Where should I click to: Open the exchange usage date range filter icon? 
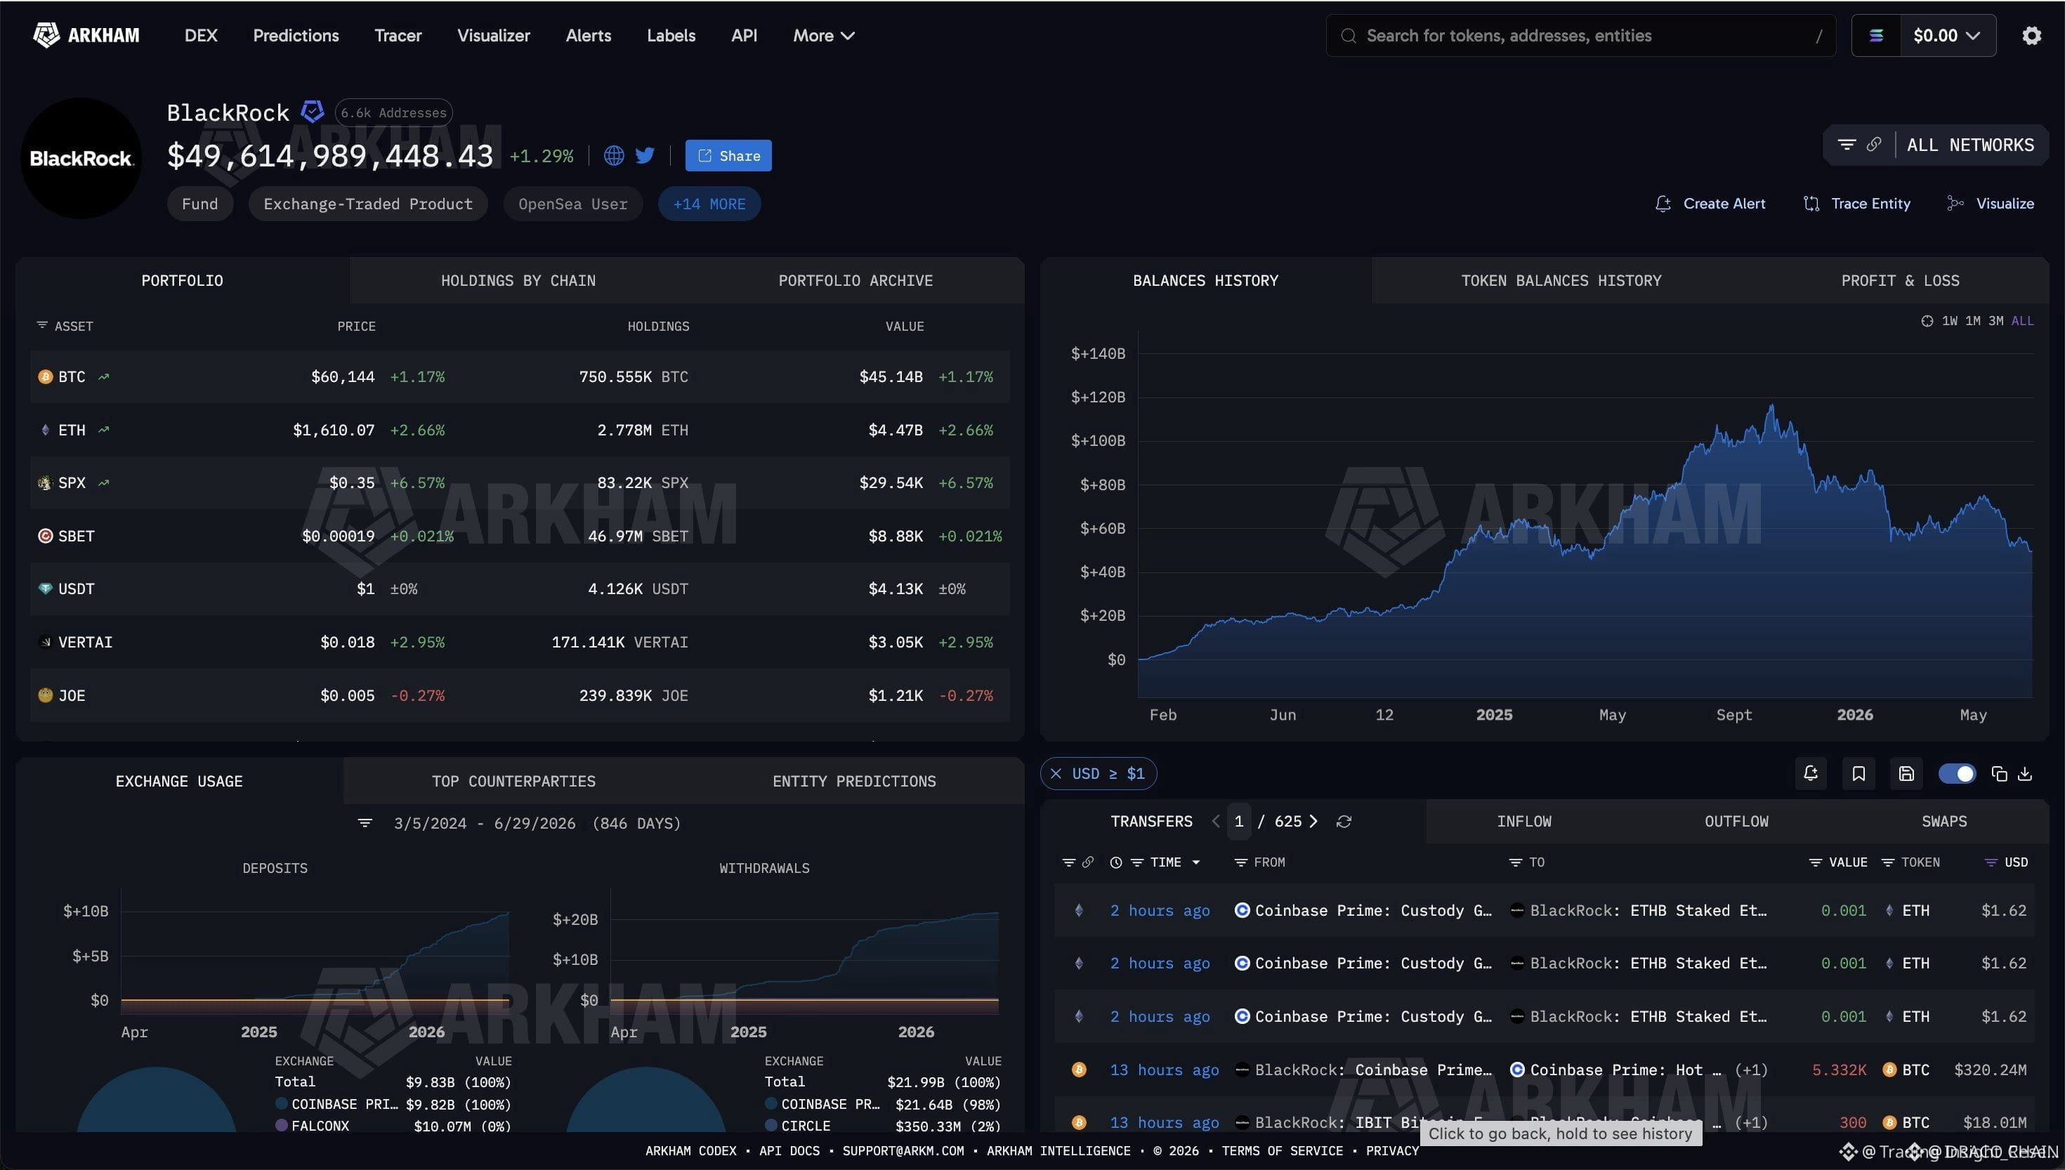point(365,823)
